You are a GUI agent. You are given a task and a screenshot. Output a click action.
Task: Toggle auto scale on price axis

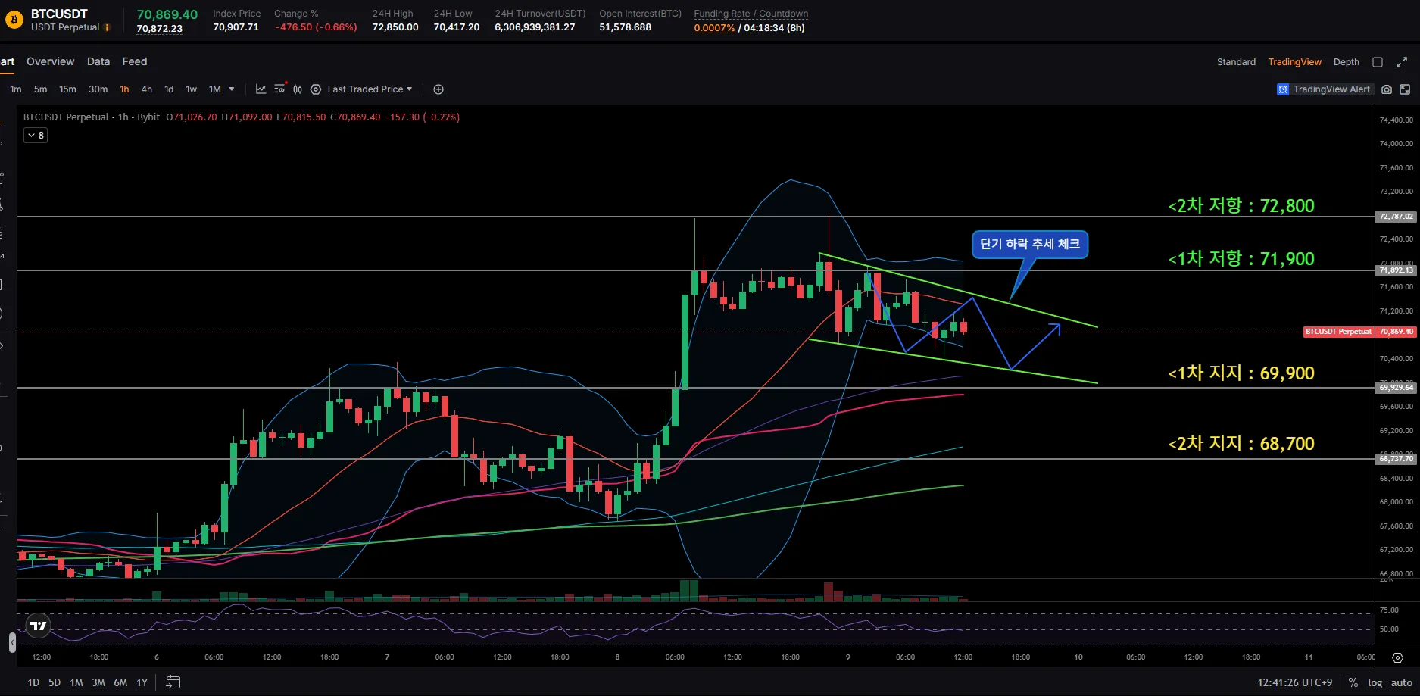[1401, 682]
